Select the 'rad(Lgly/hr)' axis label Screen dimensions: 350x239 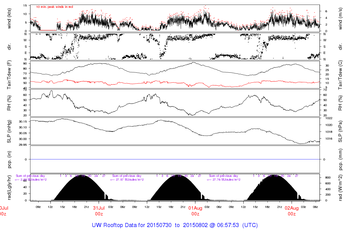[x=9, y=187]
